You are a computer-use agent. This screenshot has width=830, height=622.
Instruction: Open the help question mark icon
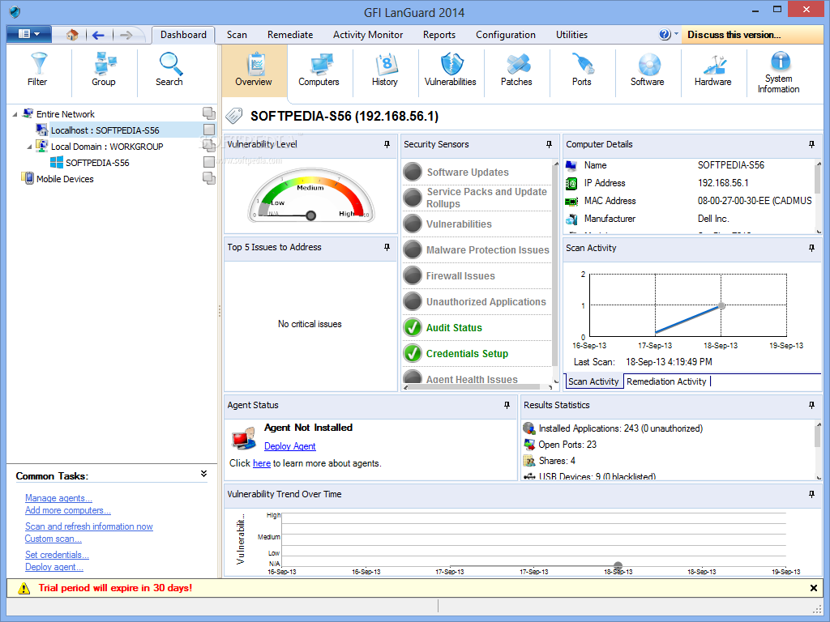coord(665,34)
